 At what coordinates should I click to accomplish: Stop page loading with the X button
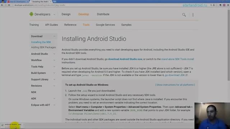coord(9,5)
